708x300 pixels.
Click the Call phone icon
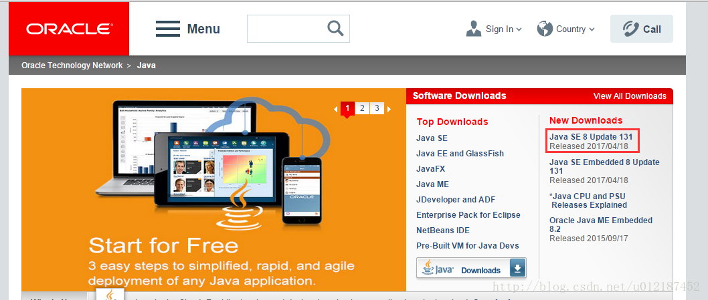tap(630, 29)
